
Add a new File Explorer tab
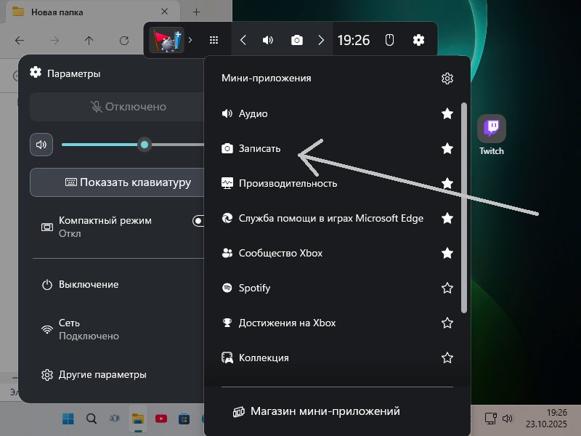point(196,12)
